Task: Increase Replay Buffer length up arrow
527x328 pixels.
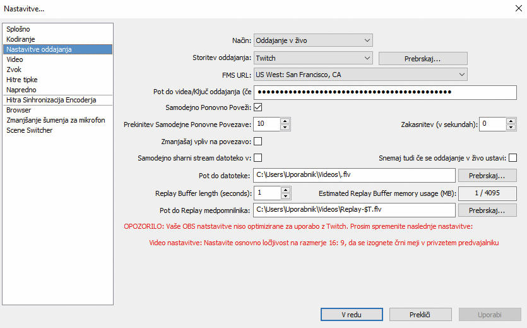Action: [x=285, y=190]
